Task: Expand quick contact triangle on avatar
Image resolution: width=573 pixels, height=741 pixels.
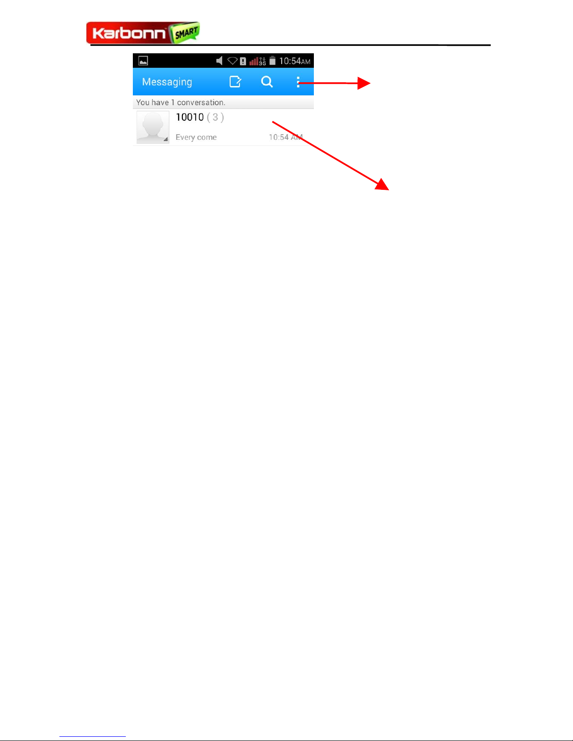Action: [x=166, y=139]
